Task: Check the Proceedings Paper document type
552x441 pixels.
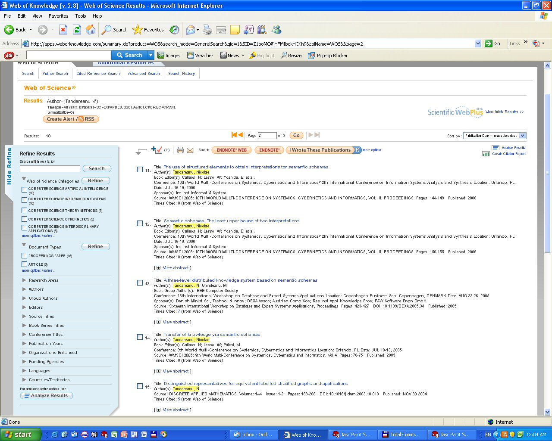Action: (x=25, y=256)
